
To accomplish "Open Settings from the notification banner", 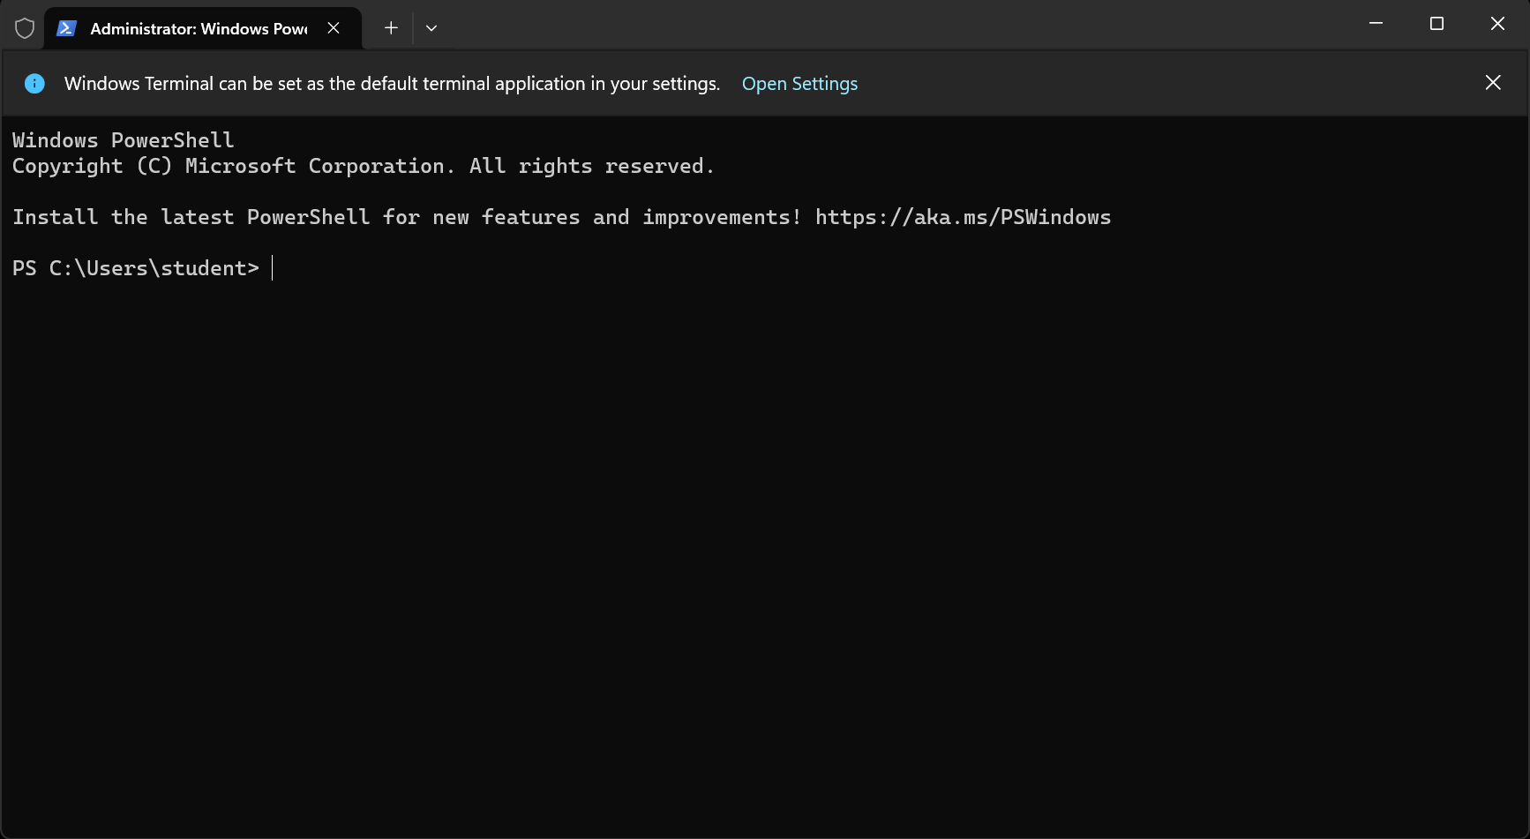I will pos(799,83).
